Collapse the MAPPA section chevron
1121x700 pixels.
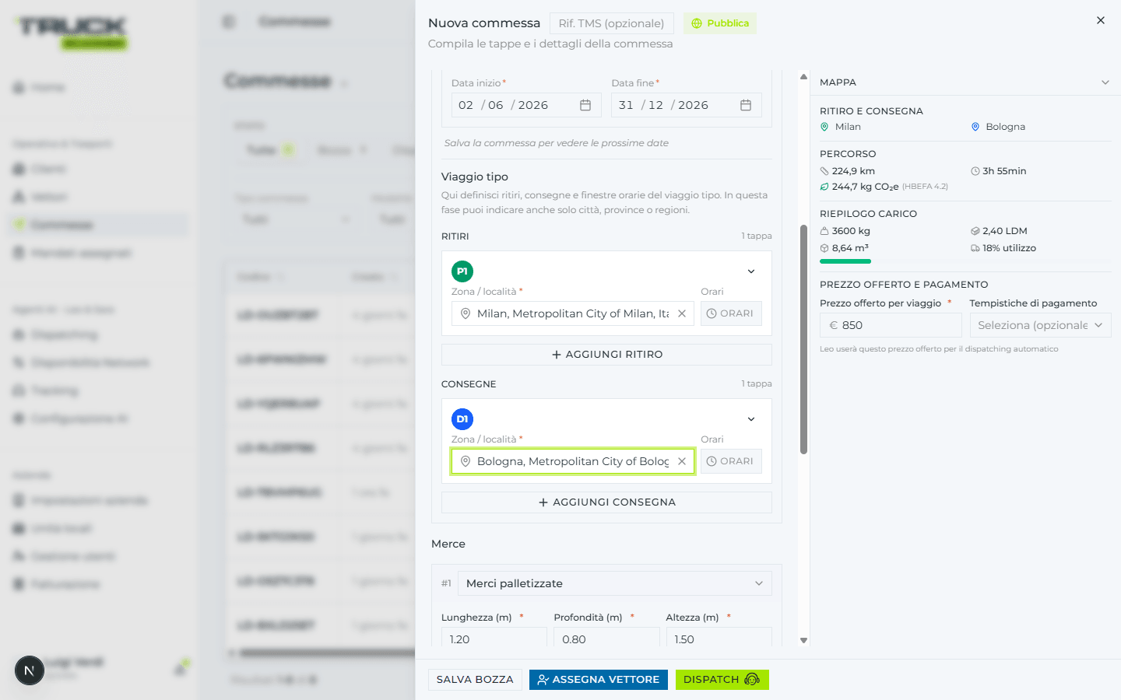pos(1105,82)
